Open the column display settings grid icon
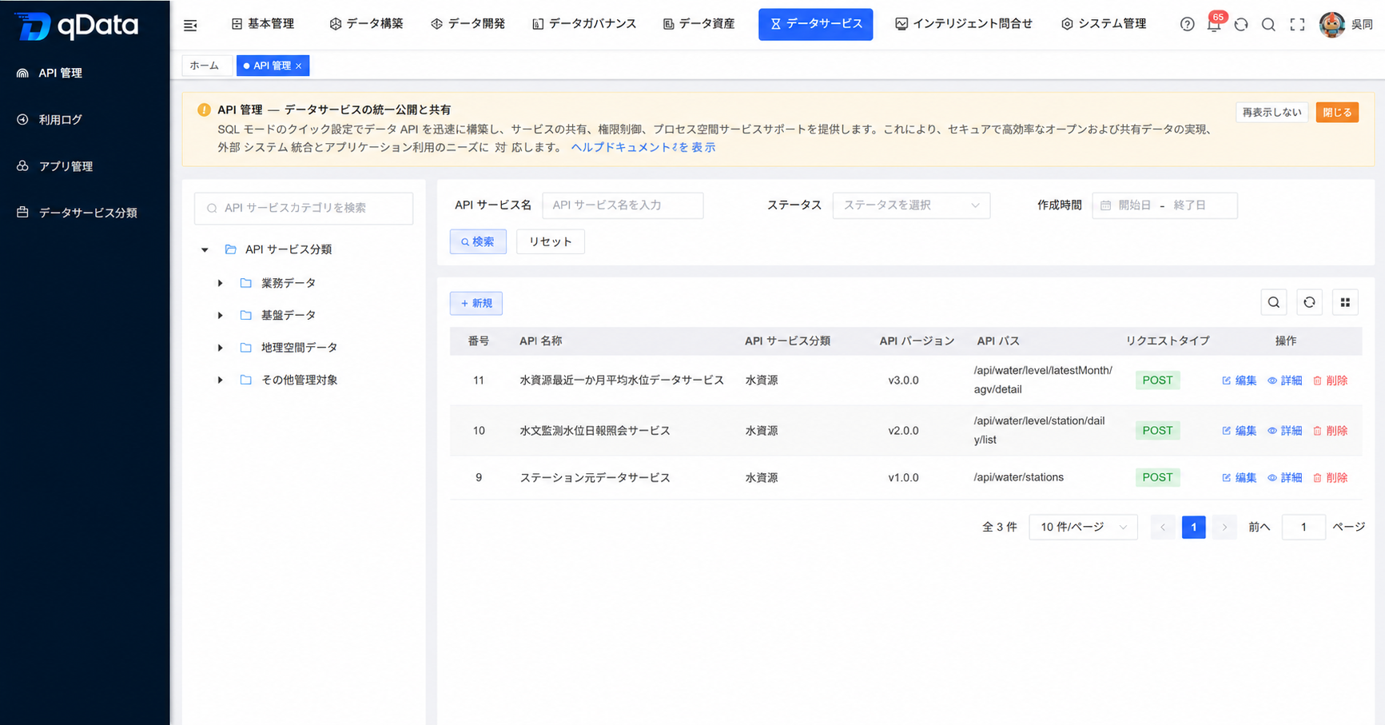 point(1345,302)
